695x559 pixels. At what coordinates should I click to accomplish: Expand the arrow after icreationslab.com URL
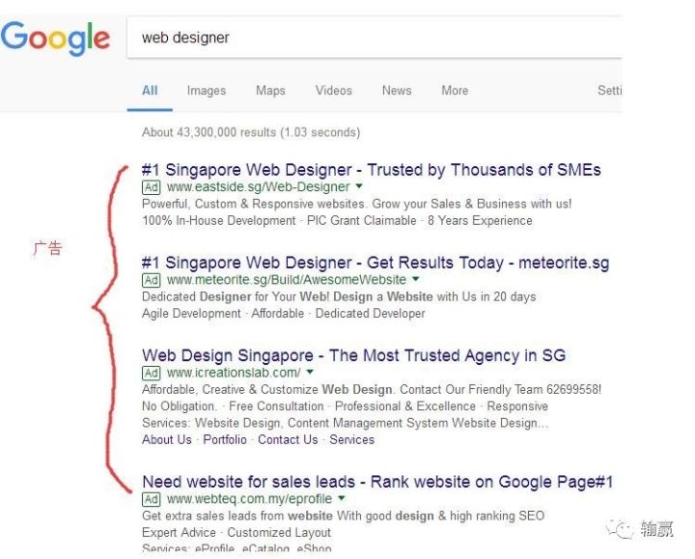pos(310,372)
